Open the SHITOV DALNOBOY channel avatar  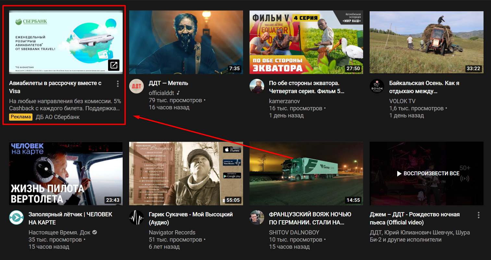click(x=257, y=218)
